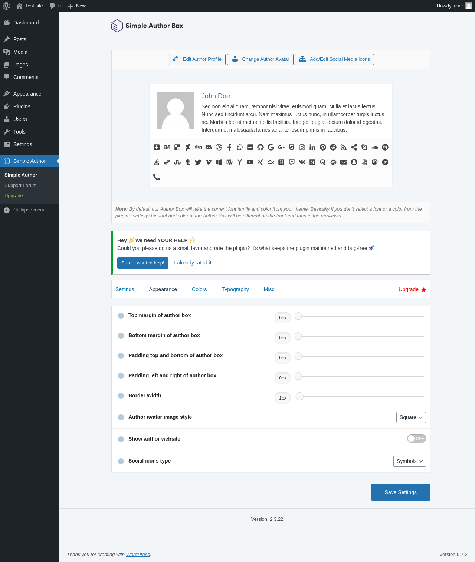Click the Twitter bird social icon
The image size is (475, 562).
tap(198, 162)
